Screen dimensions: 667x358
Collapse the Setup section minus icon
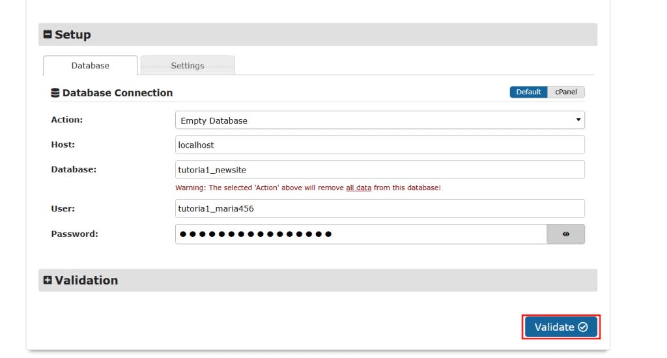[x=48, y=34]
